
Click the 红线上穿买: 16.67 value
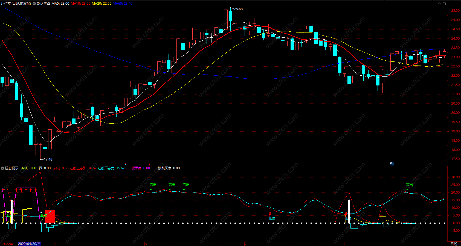point(83,168)
